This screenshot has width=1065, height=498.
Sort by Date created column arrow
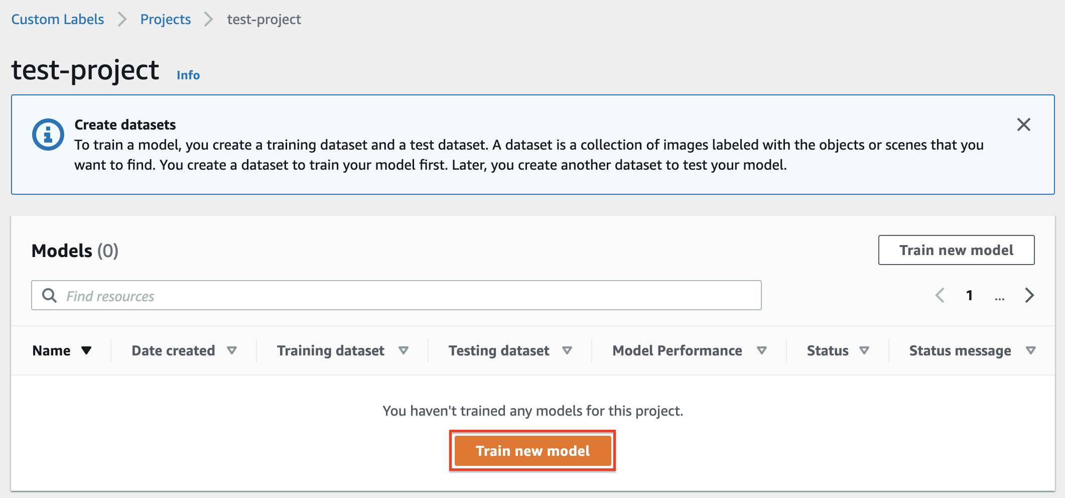click(232, 350)
